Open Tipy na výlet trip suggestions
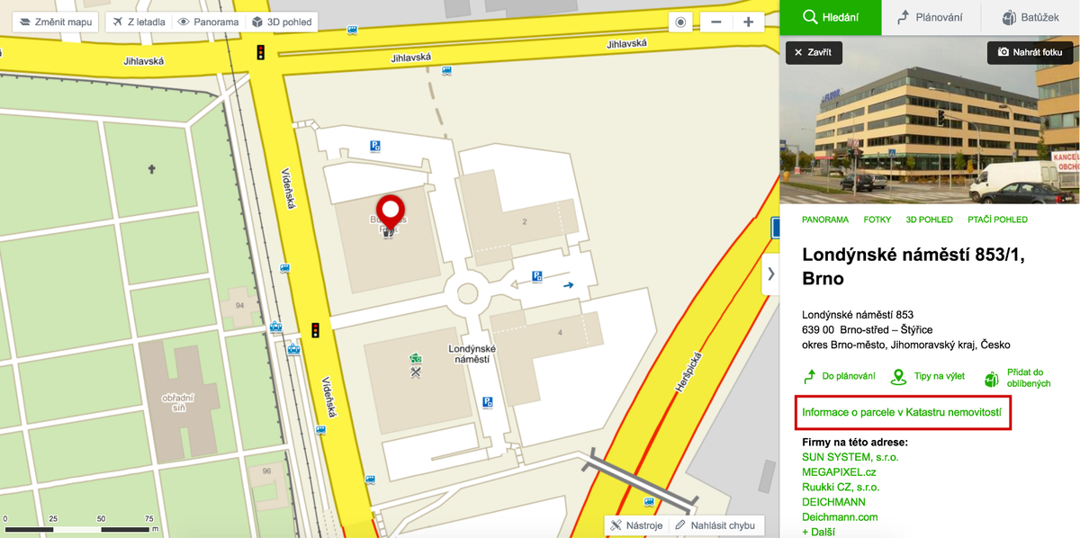1080x538 pixels. point(928,378)
